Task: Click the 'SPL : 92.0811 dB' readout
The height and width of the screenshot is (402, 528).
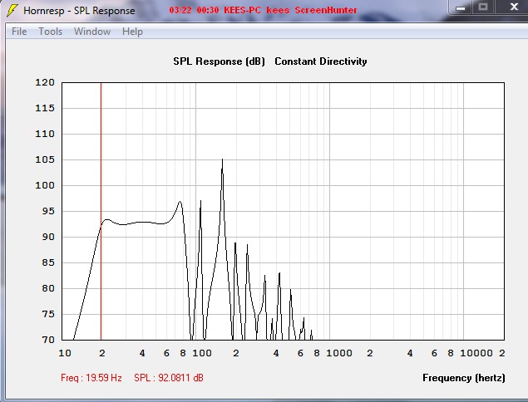Action: tap(169, 378)
